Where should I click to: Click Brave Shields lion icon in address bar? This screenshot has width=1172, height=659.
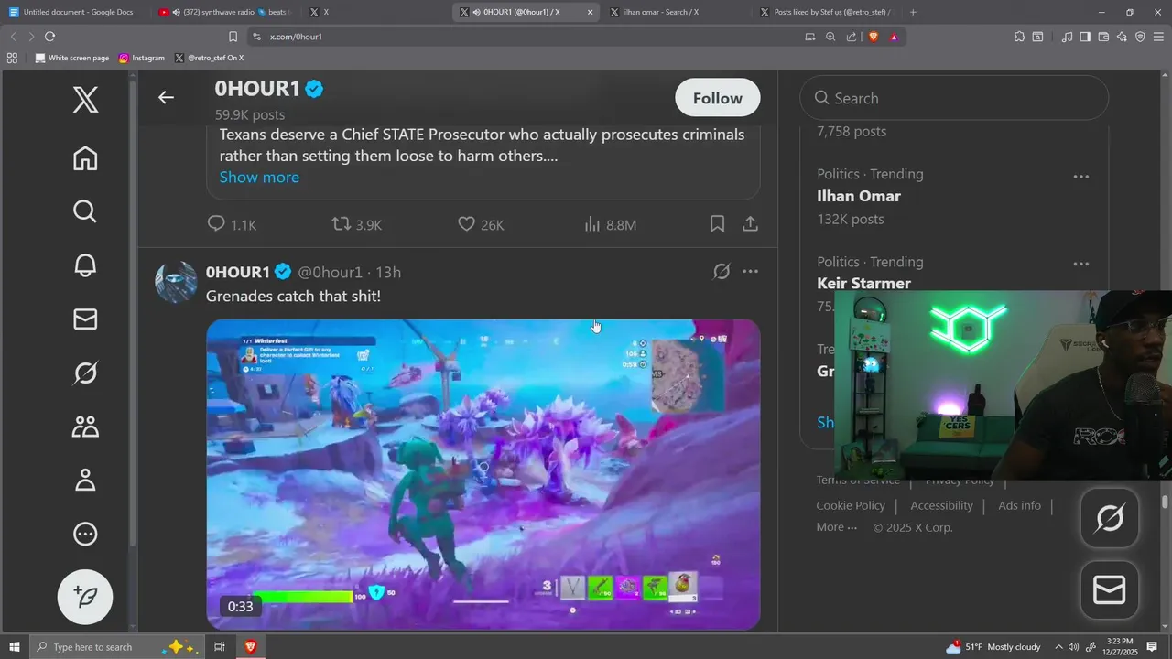[873, 37]
